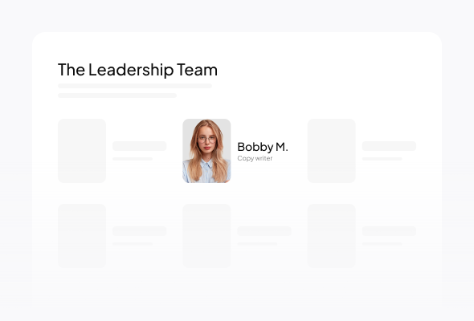The image size is (474, 321).
Task: Open the placeholder photo right of Bobby M.
Action: [x=332, y=151]
